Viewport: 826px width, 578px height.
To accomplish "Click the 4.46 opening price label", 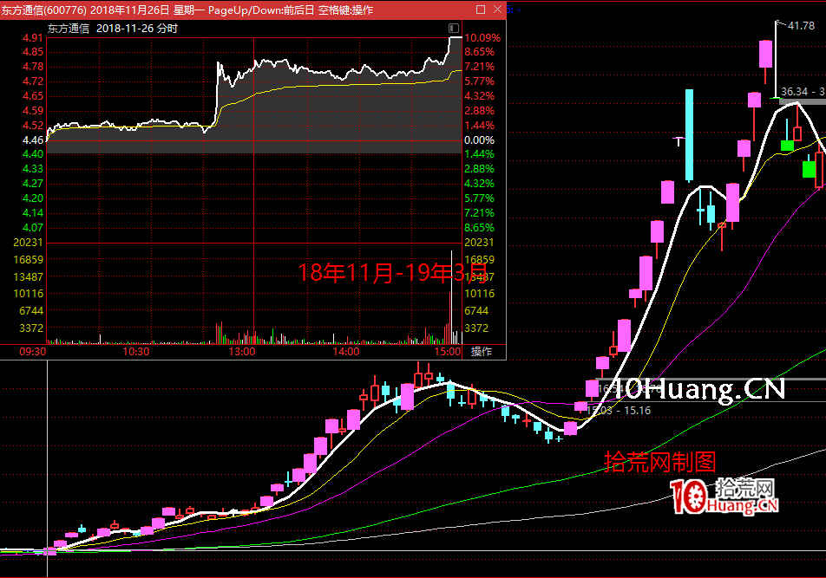I will pyautogui.click(x=33, y=140).
